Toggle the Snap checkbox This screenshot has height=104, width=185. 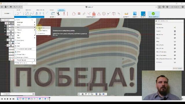point(175,38)
